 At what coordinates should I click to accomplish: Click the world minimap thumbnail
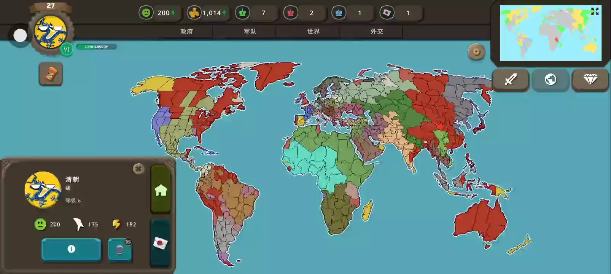coord(551,33)
